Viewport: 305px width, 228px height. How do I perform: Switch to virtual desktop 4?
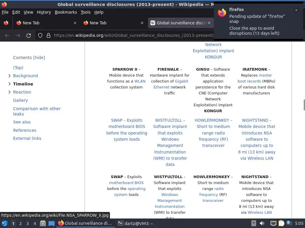[35, 224]
